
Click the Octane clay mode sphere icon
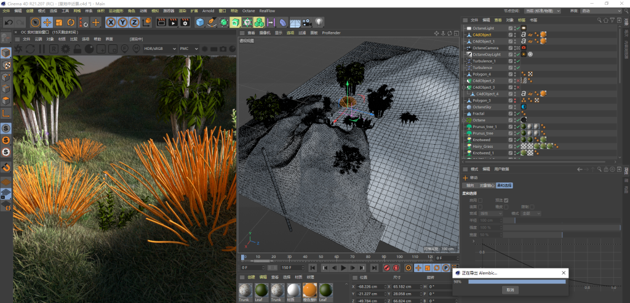tap(89, 49)
